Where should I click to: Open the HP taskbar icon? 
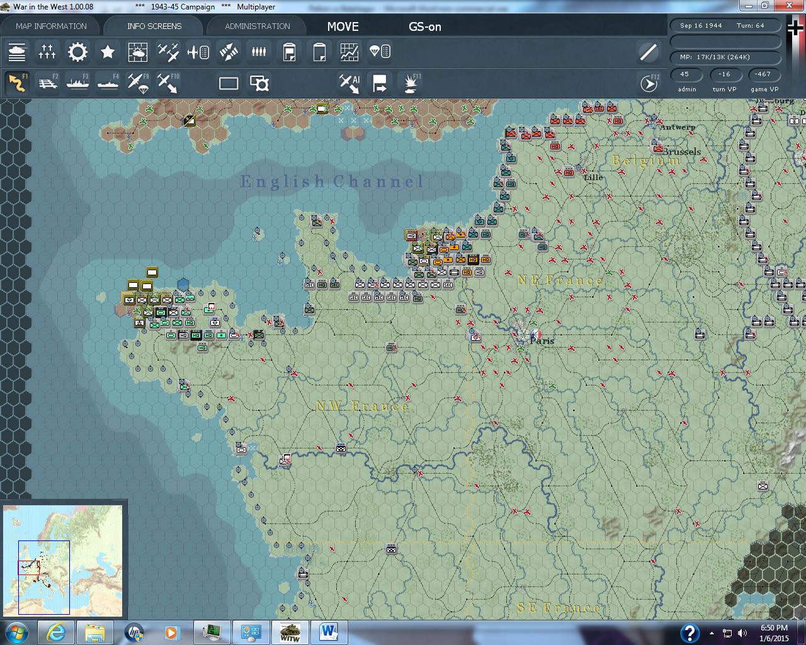pos(135,632)
